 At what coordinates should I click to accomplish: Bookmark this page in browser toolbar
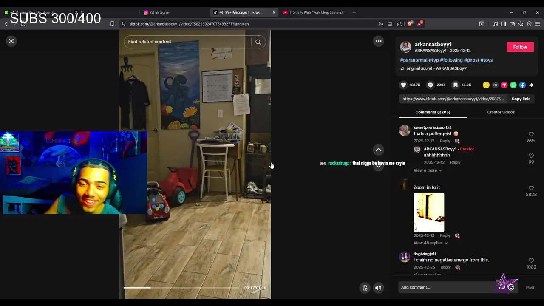point(112,24)
